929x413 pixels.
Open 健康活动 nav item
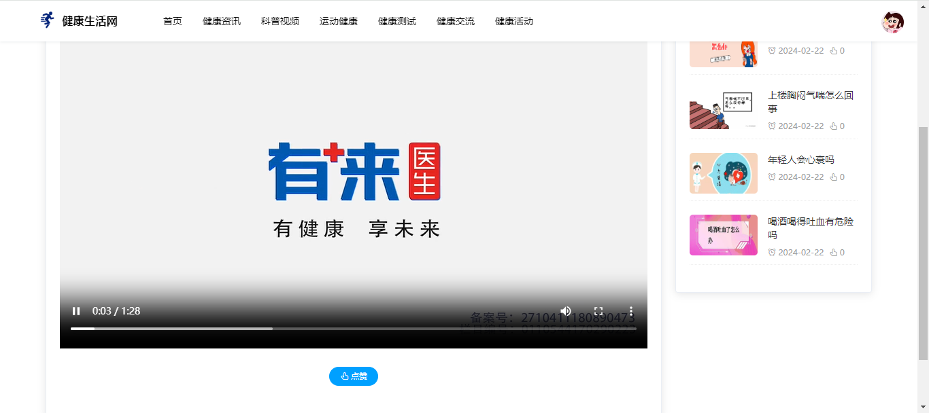click(x=514, y=21)
